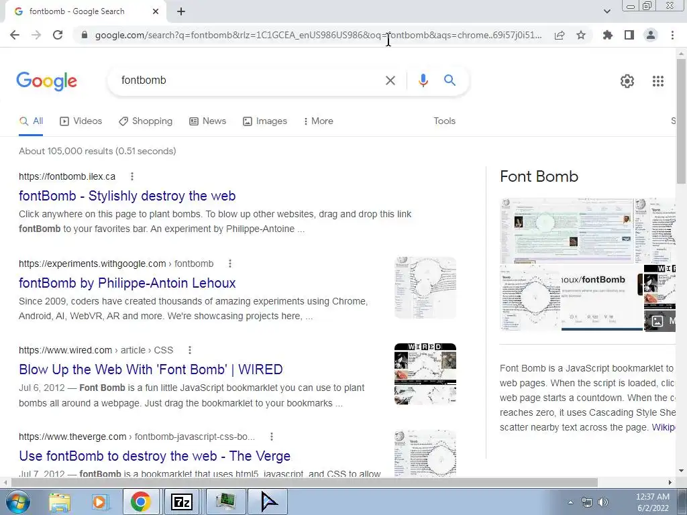
Task: Open the Windows Start menu
Action: pyautogui.click(x=18, y=502)
